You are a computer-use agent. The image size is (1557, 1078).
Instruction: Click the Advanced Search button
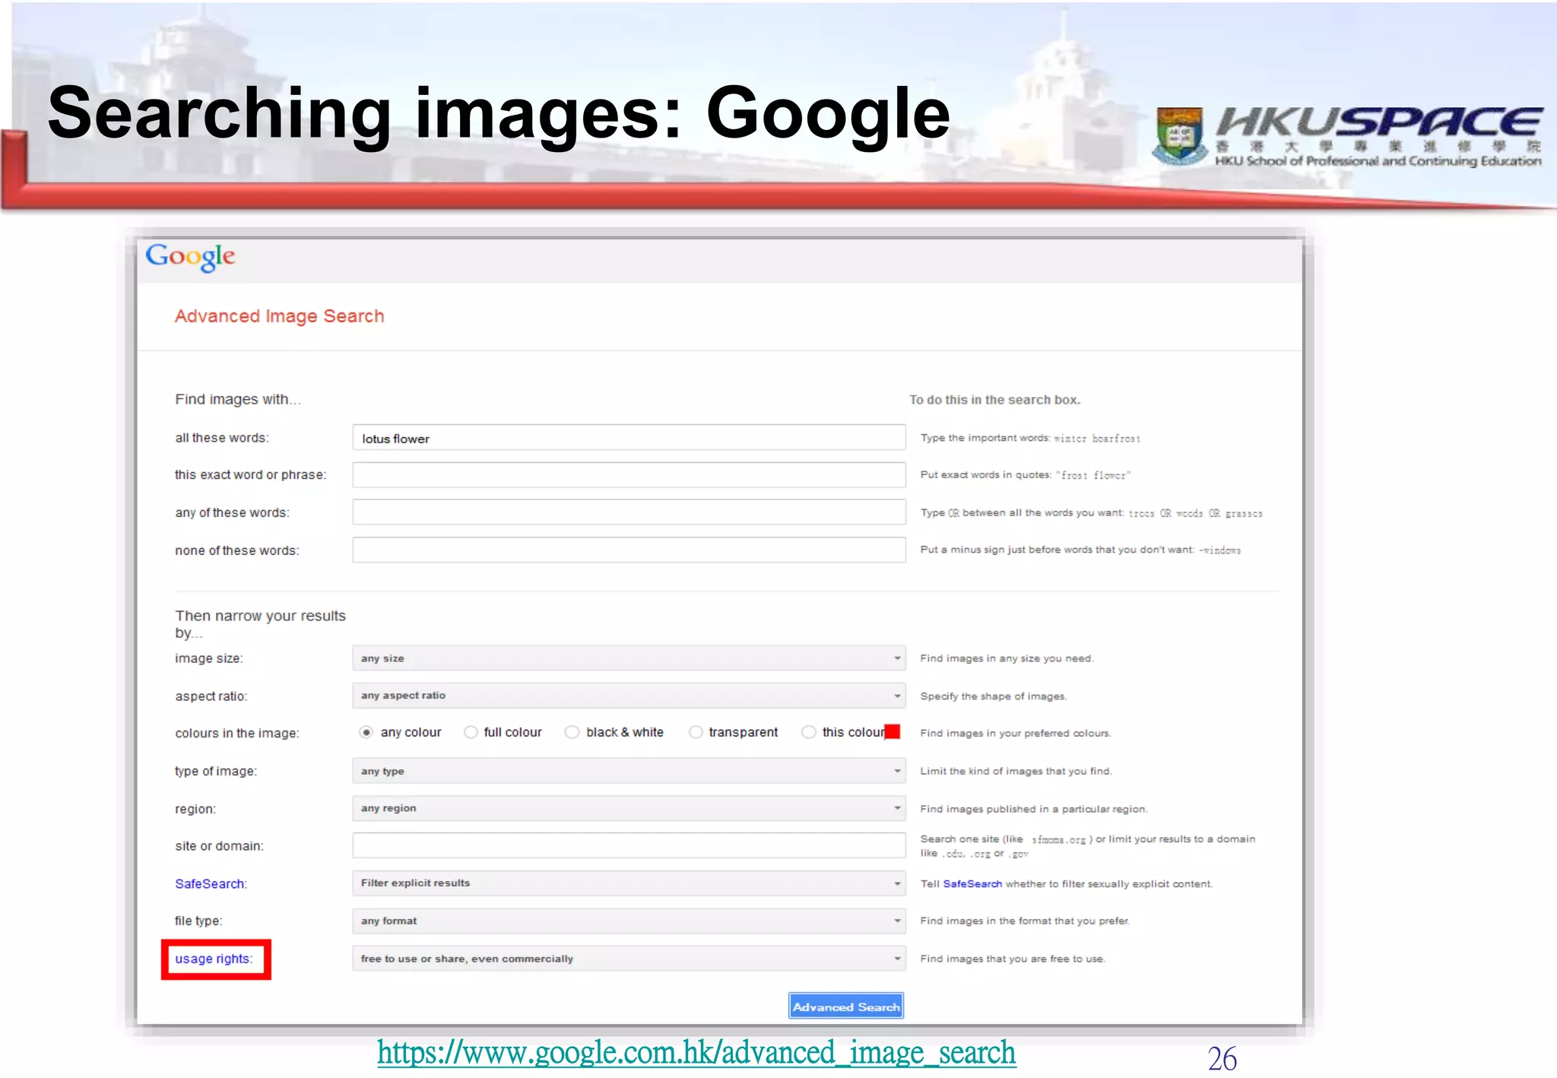(846, 1007)
